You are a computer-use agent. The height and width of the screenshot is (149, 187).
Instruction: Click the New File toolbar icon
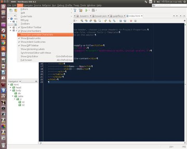(x=11, y=10)
